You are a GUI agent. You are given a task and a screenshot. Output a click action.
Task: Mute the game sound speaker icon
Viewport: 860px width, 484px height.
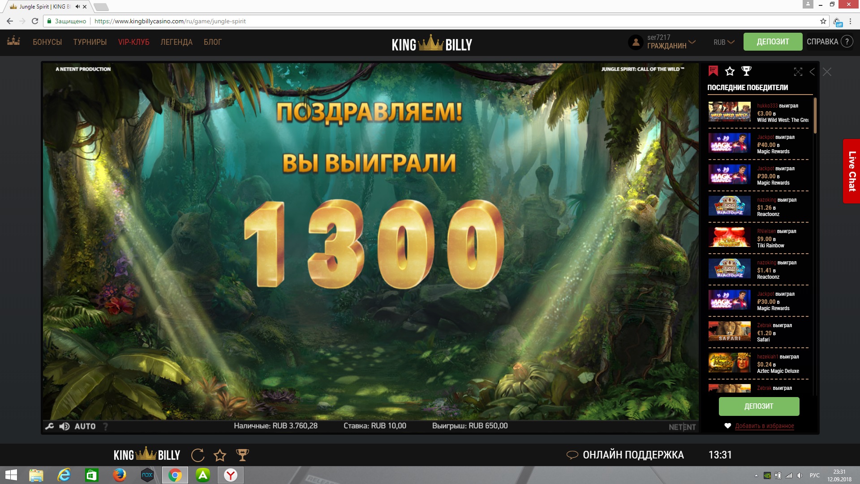[x=64, y=426]
